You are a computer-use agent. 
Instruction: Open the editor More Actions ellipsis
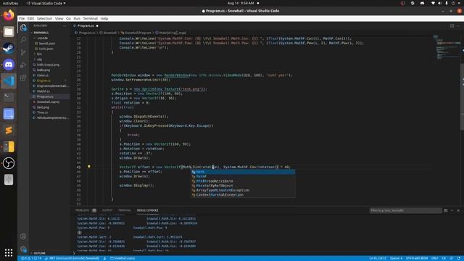(x=458, y=26)
